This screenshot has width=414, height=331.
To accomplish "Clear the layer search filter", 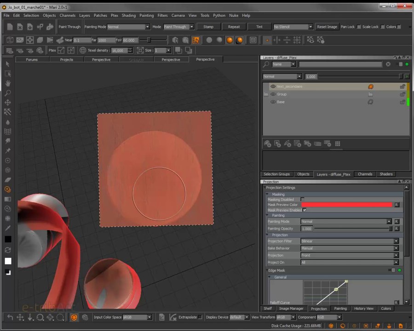I will (x=388, y=64).
